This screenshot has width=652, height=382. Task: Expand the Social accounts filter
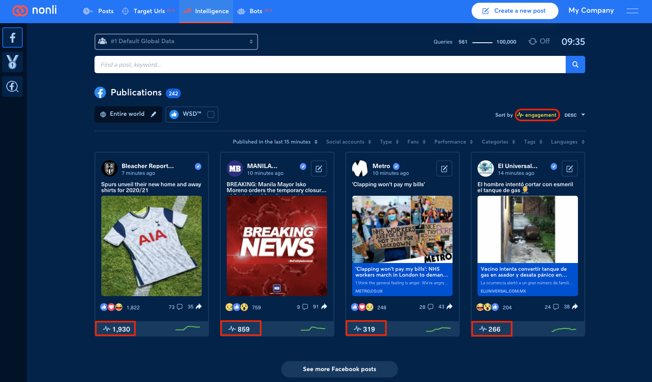pyautogui.click(x=348, y=142)
